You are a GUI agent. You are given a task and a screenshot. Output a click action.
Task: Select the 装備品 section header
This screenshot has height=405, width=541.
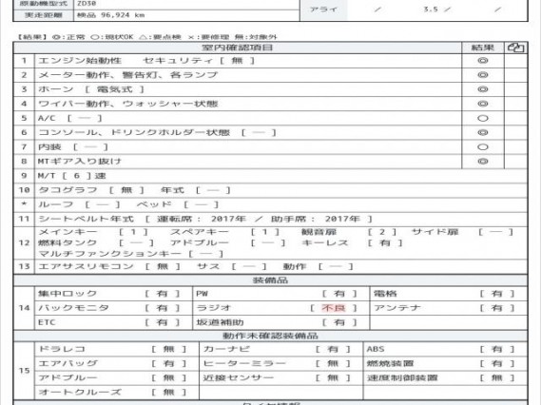click(x=270, y=280)
